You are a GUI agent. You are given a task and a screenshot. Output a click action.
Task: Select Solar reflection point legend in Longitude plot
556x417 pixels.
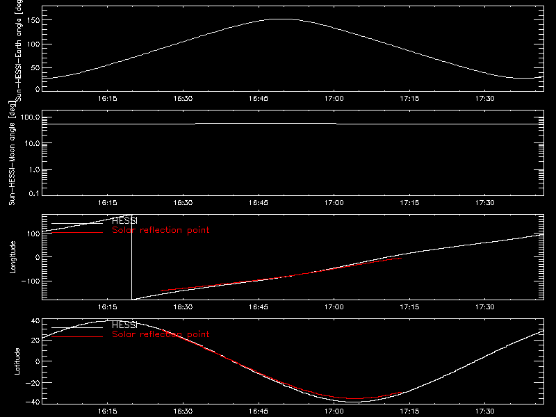[x=161, y=230]
